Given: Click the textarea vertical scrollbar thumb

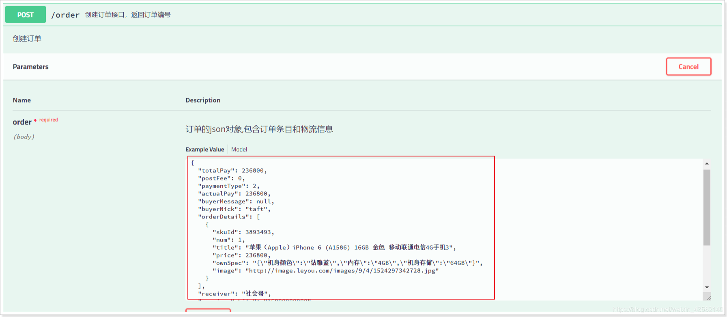Looking at the screenshot, I should pos(707,208).
